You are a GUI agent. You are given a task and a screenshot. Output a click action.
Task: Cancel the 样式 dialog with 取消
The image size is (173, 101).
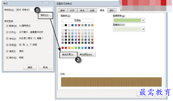tap(45, 67)
